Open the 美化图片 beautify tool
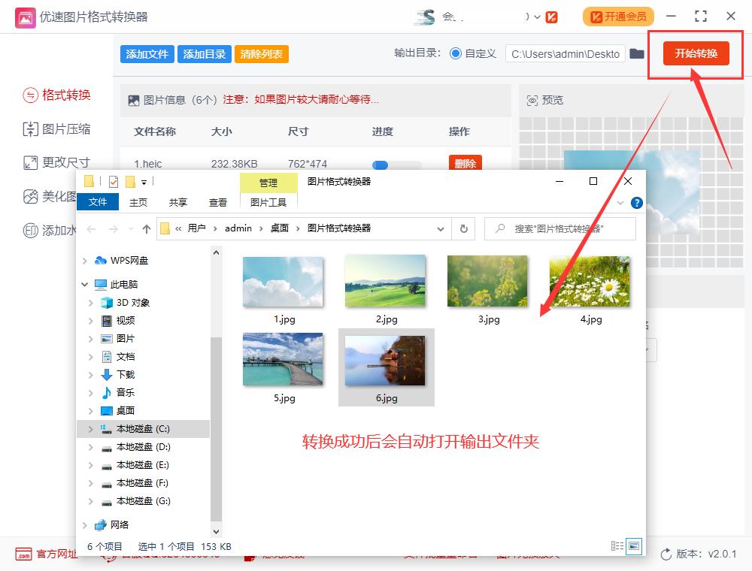This screenshot has width=752, height=571. pyautogui.click(x=45, y=197)
